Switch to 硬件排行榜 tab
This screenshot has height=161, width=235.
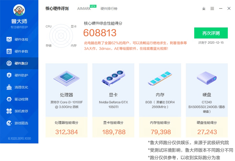(x=109, y=9)
